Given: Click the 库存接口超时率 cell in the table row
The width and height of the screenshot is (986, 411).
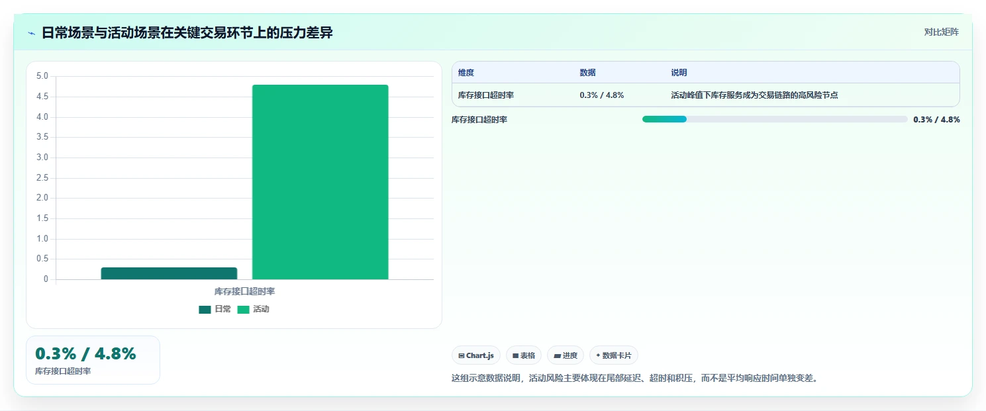Looking at the screenshot, I should point(486,95).
